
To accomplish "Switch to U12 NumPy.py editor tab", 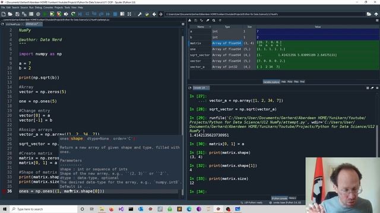I will pyautogui.click(x=14, y=24).
